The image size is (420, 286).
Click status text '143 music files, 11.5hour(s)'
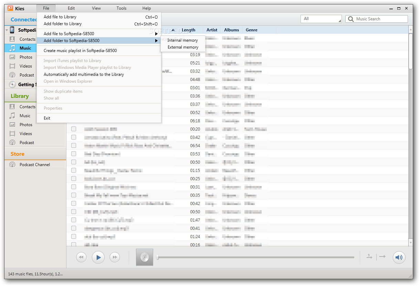pos(30,274)
